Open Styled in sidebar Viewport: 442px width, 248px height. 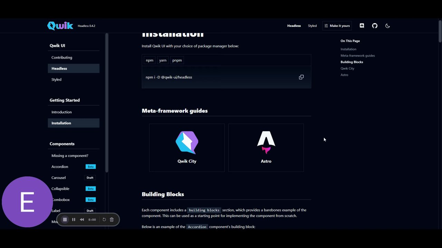74,80
